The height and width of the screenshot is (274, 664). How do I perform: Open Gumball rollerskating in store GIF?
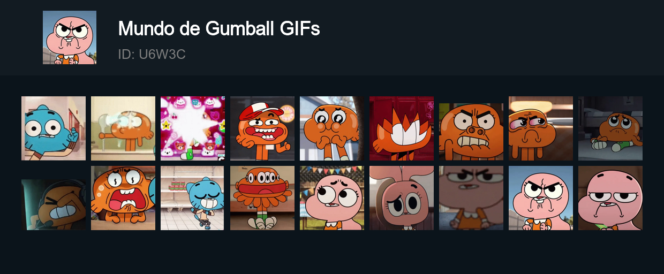point(193,198)
